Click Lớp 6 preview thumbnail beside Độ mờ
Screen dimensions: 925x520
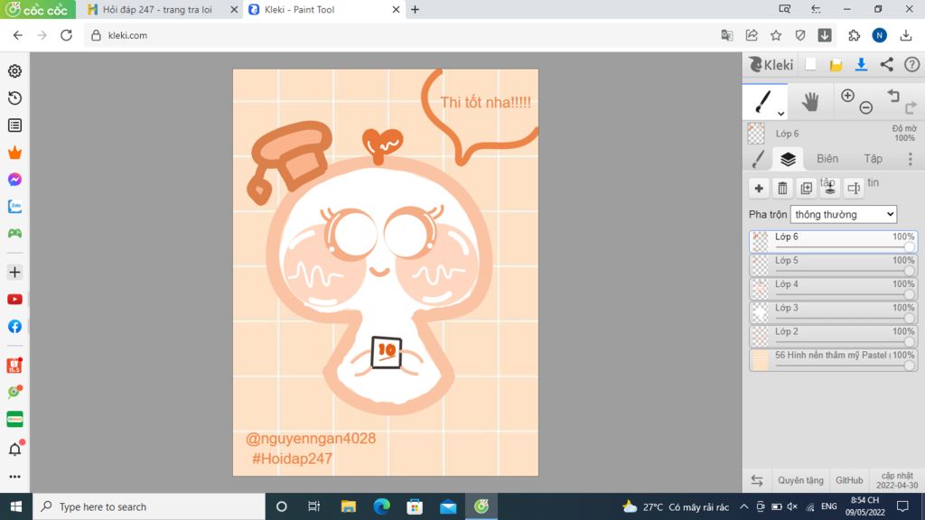756,134
